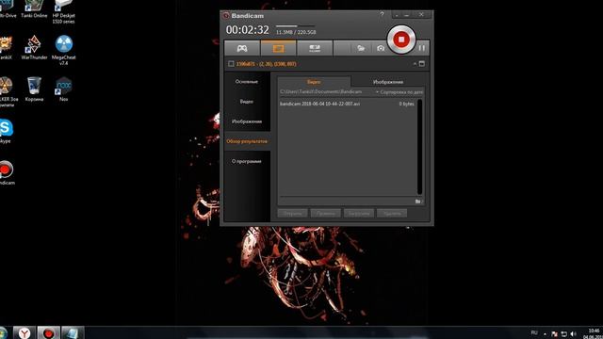The height and width of the screenshot is (339, 603).
Task: Open WarThunder desktop shortcut
Action: (34, 47)
